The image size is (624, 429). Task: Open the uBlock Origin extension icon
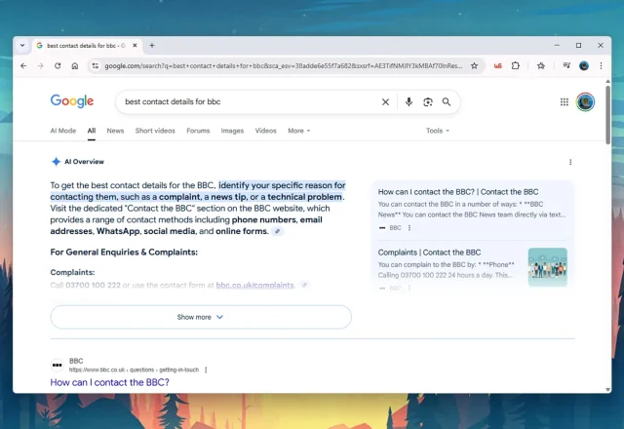[x=497, y=66]
